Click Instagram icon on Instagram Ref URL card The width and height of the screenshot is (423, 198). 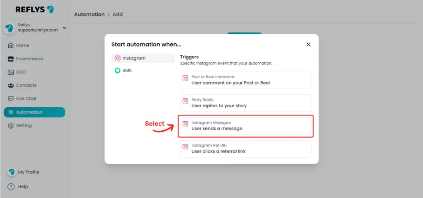tap(185, 147)
